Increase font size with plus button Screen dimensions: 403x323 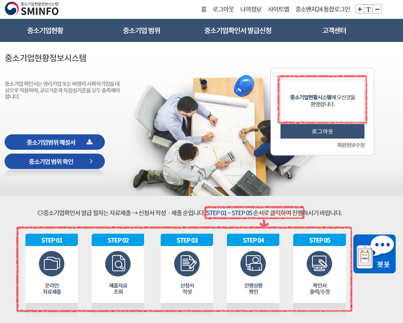pos(360,9)
